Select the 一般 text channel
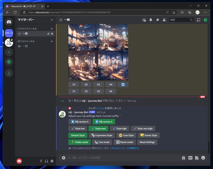 (25, 33)
